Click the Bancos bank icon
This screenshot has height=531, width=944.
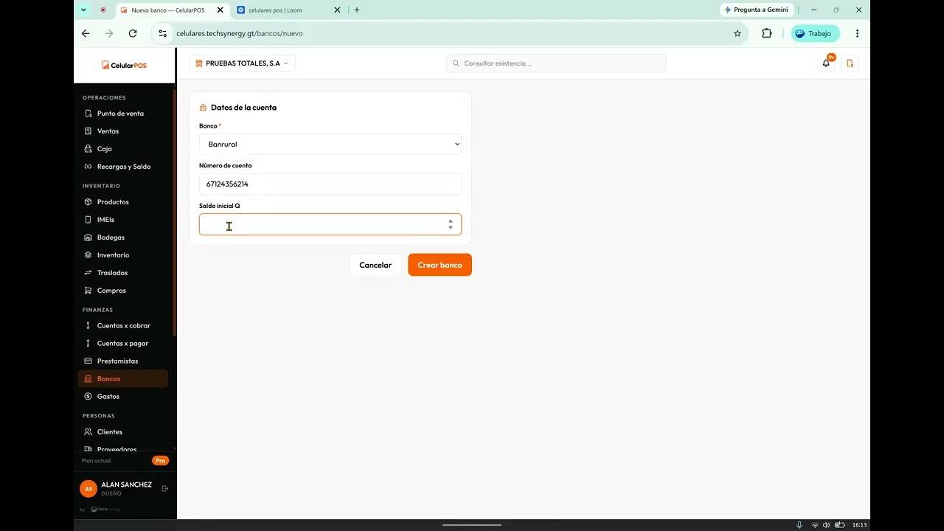point(88,379)
